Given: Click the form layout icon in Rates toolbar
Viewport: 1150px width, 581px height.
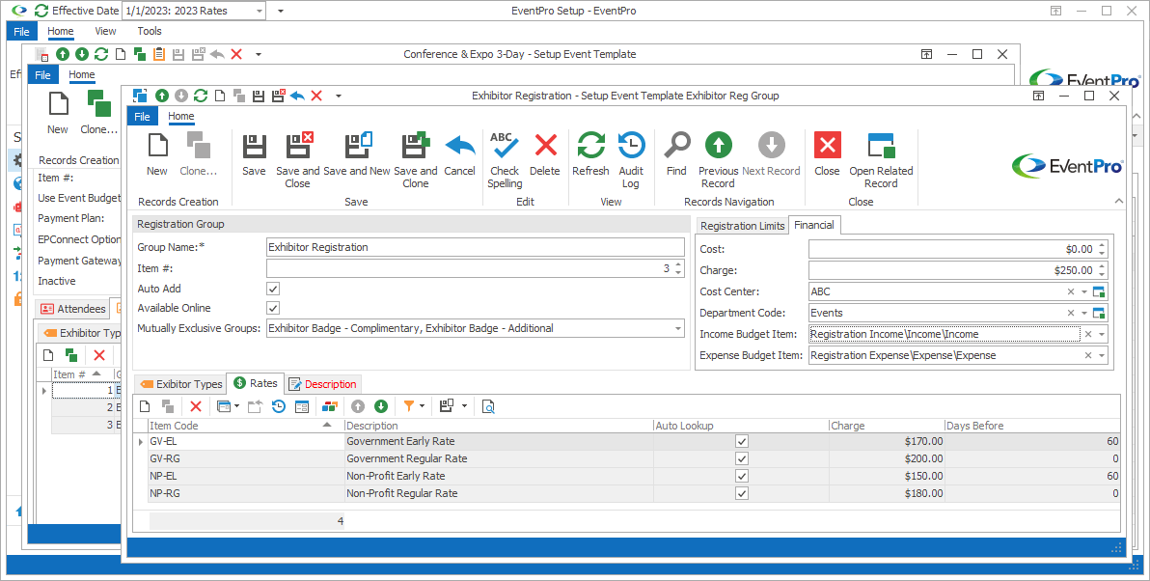Looking at the screenshot, I should (301, 406).
